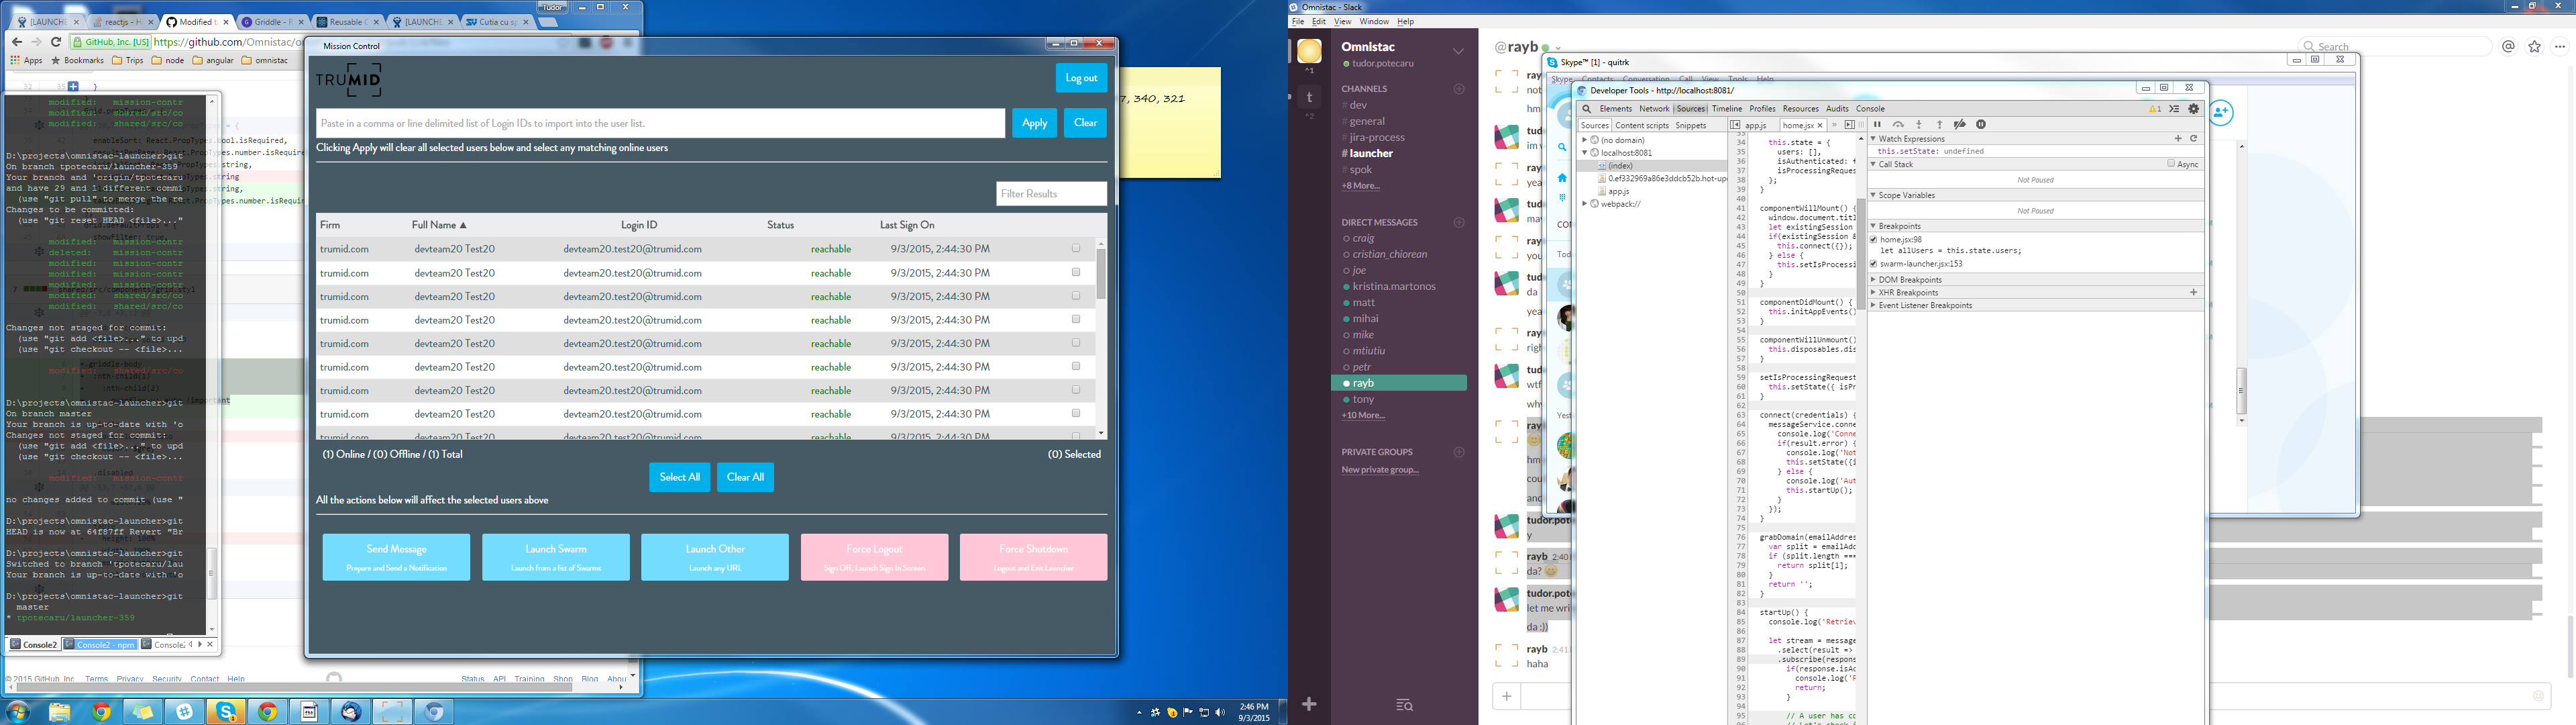Add XHR breakpoint plus icon
Viewport: 2576px width, 725px height.
(2194, 293)
